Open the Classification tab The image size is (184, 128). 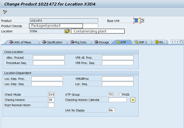pyautogui.click(x=54, y=42)
